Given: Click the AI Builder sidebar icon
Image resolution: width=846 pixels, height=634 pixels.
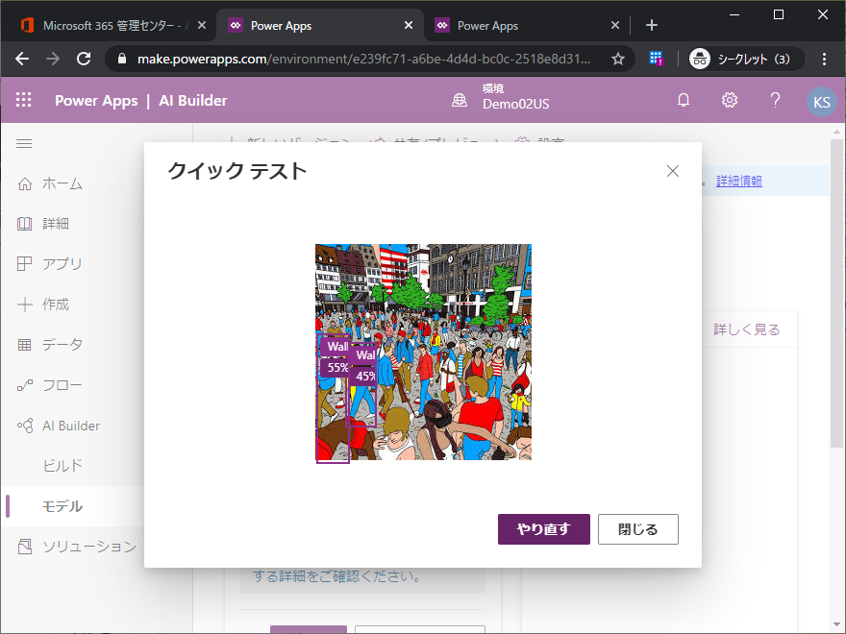Looking at the screenshot, I should click(25, 426).
